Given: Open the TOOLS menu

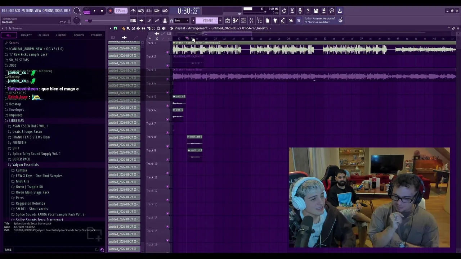Looking at the screenshot, I should pos(59,11).
